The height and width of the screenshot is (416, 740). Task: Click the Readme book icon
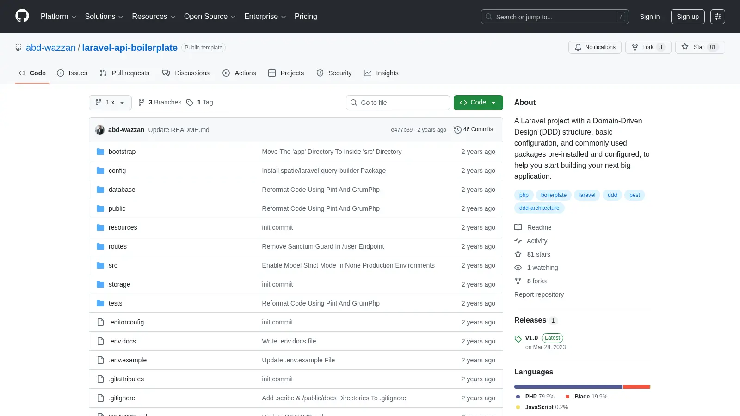click(x=518, y=227)
